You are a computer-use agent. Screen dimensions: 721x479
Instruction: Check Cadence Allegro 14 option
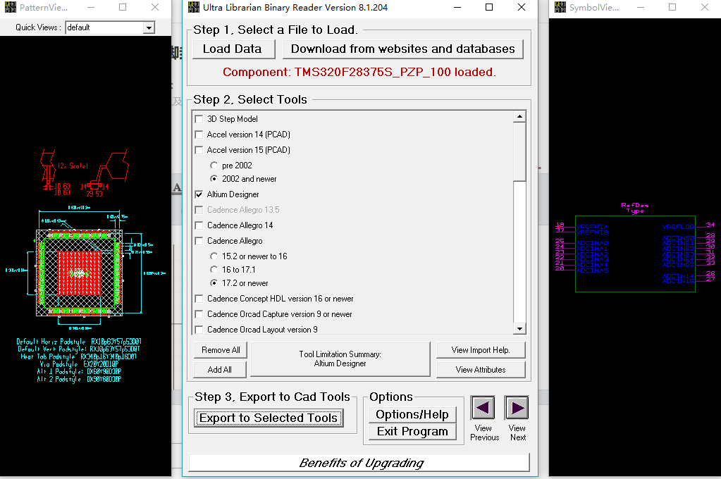pos(199,225)
